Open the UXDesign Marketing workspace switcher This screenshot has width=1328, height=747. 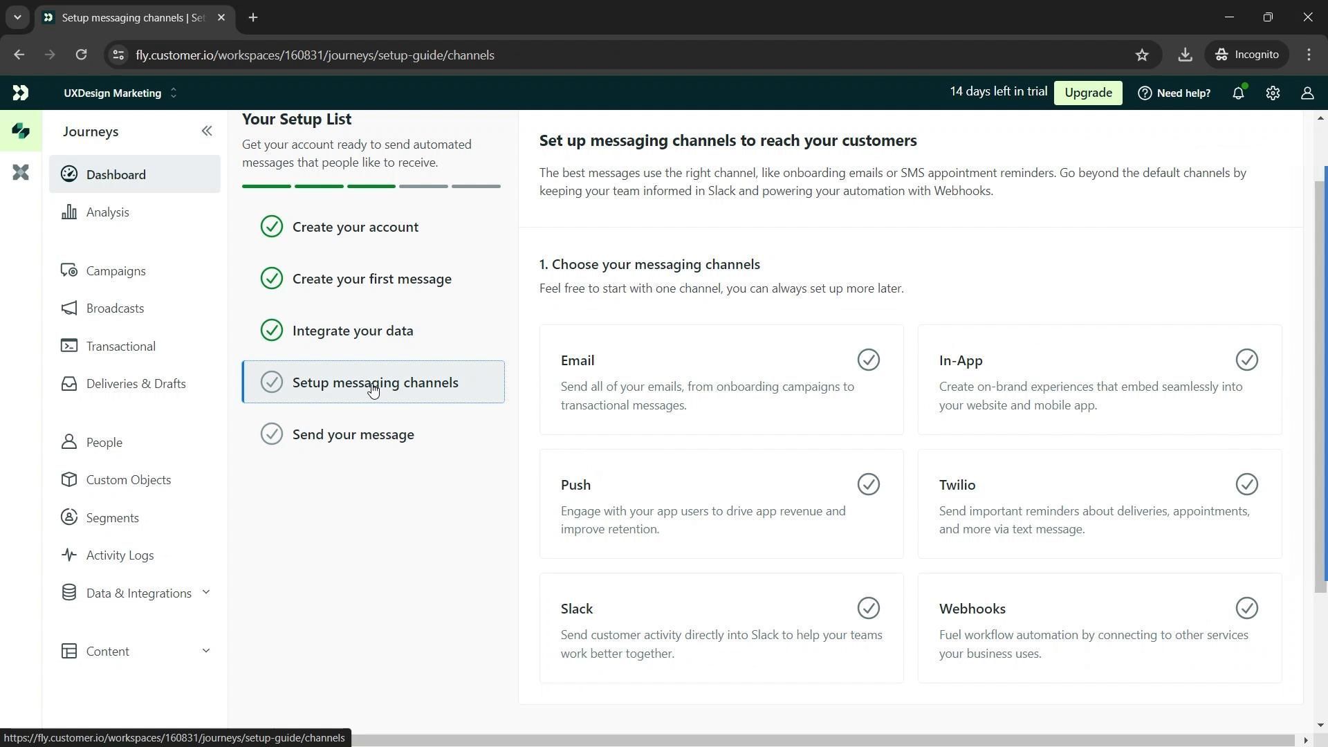[120, 93]
